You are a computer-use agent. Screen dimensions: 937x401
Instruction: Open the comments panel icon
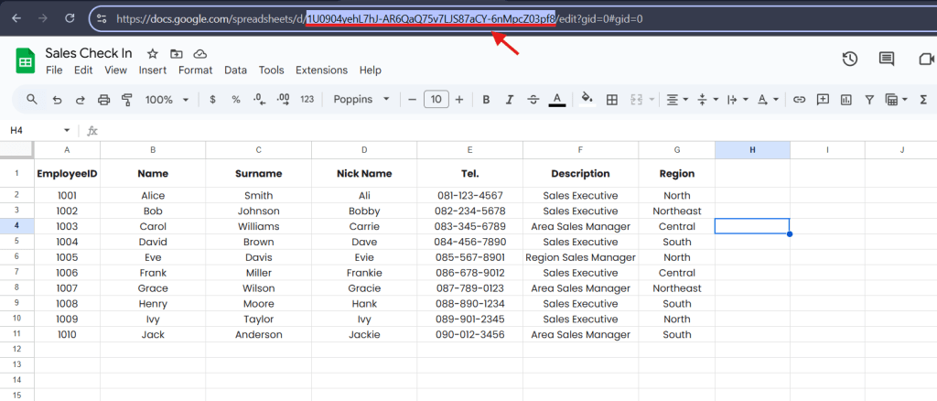(886, 60)
